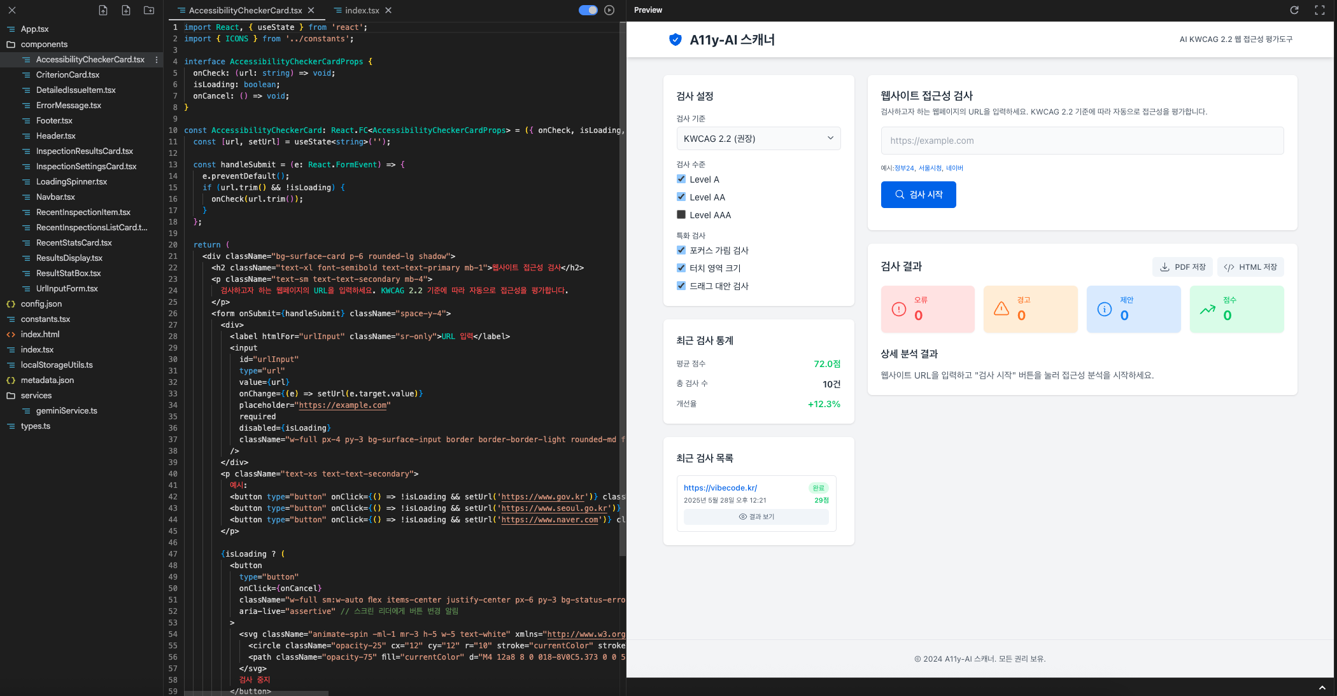Image resolution: width=1337 pixels, height=696 pixels.
Task: Click the Preview fullscreen icon
Action: (1320, 10)
